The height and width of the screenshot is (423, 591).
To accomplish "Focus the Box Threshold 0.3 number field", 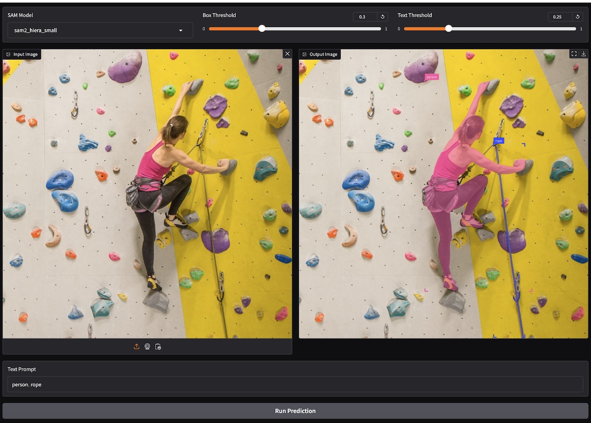I will [364, 17].
